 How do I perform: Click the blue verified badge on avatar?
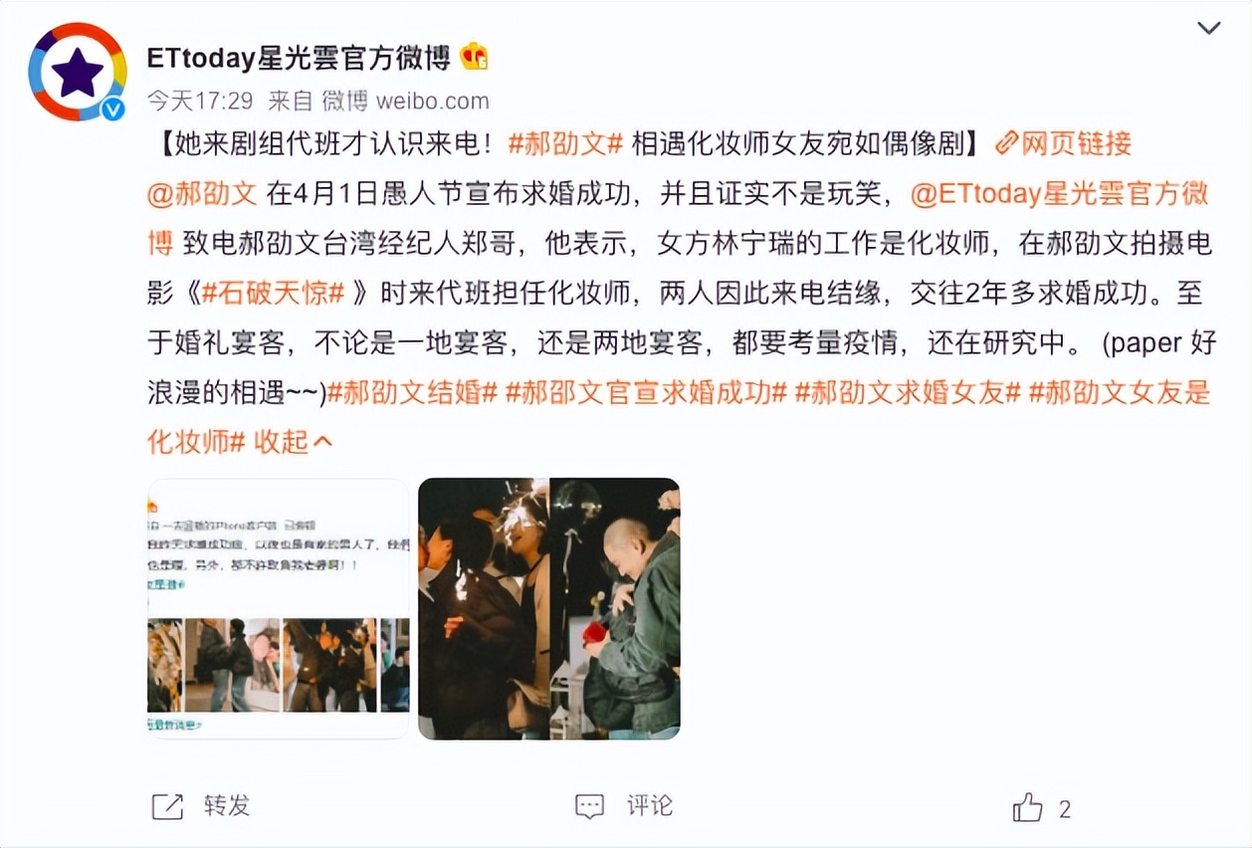click(x=113, y=108)
